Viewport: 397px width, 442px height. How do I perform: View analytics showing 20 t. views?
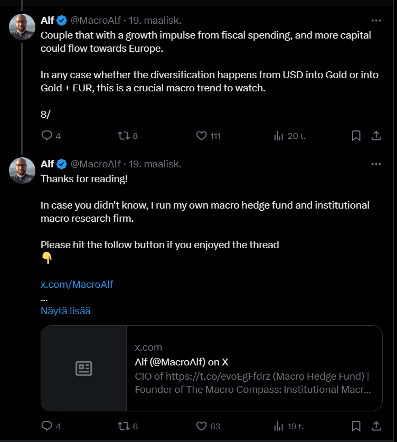(x=290, y=136)
